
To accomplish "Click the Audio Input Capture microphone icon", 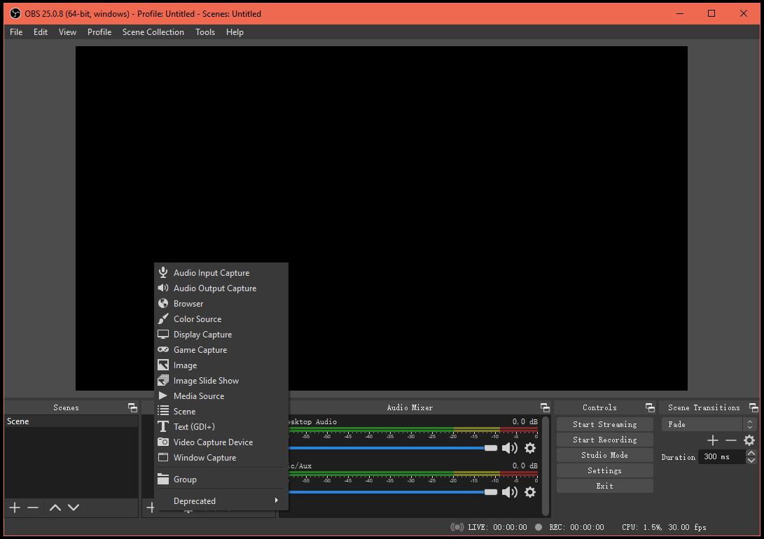I will tap(163, 273).
